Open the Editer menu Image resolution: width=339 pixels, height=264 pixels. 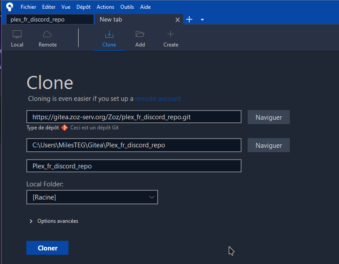click(x=49, y=7)
